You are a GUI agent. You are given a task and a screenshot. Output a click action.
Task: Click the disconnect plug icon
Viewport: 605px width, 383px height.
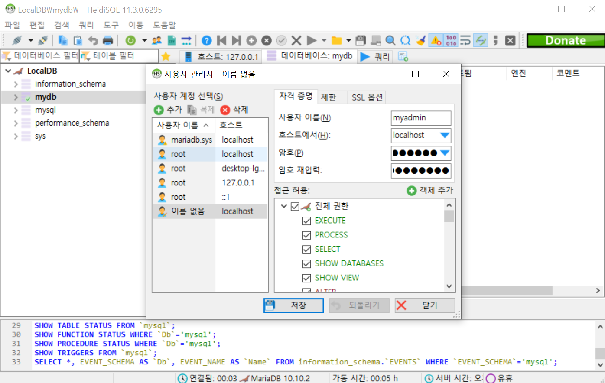(x=42, y=41)
